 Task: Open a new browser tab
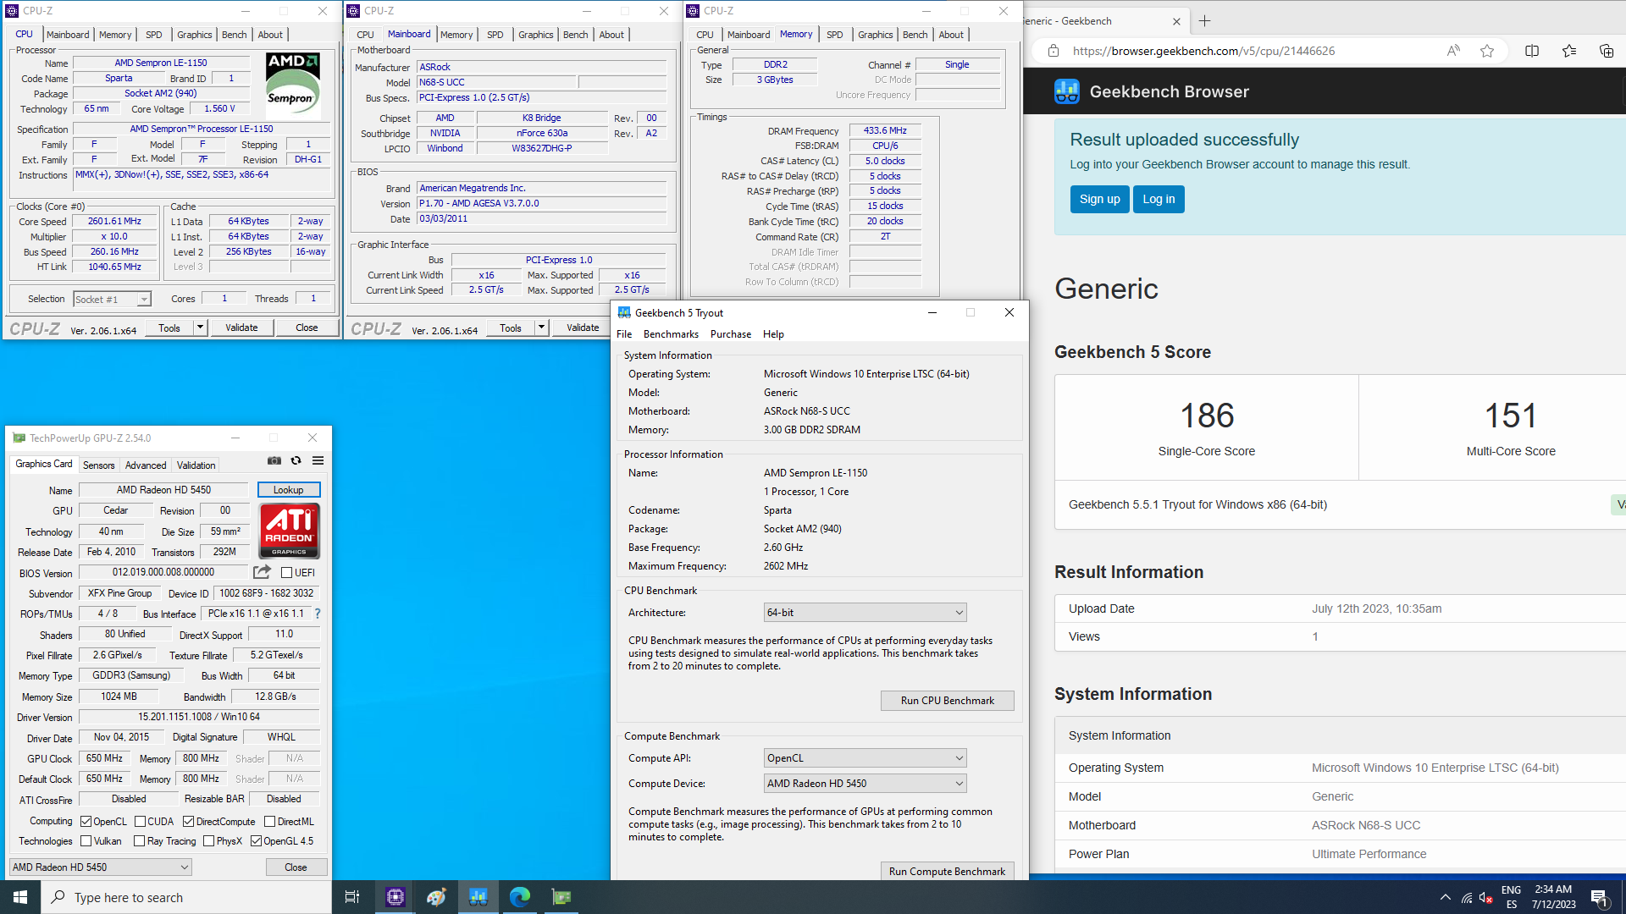[1205, 20]
